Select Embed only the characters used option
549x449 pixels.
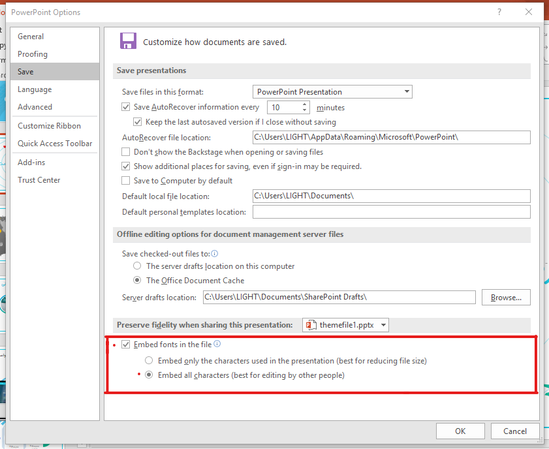[149, 360]
